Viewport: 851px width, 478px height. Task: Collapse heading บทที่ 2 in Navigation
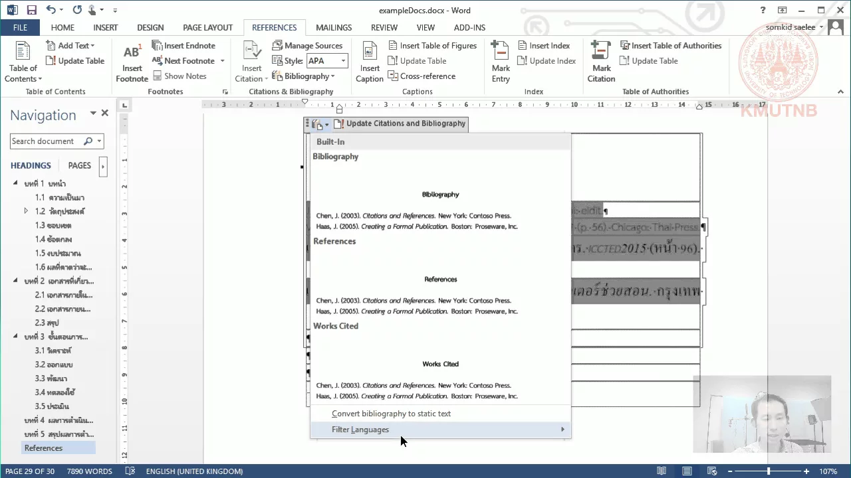pos(15,281)
